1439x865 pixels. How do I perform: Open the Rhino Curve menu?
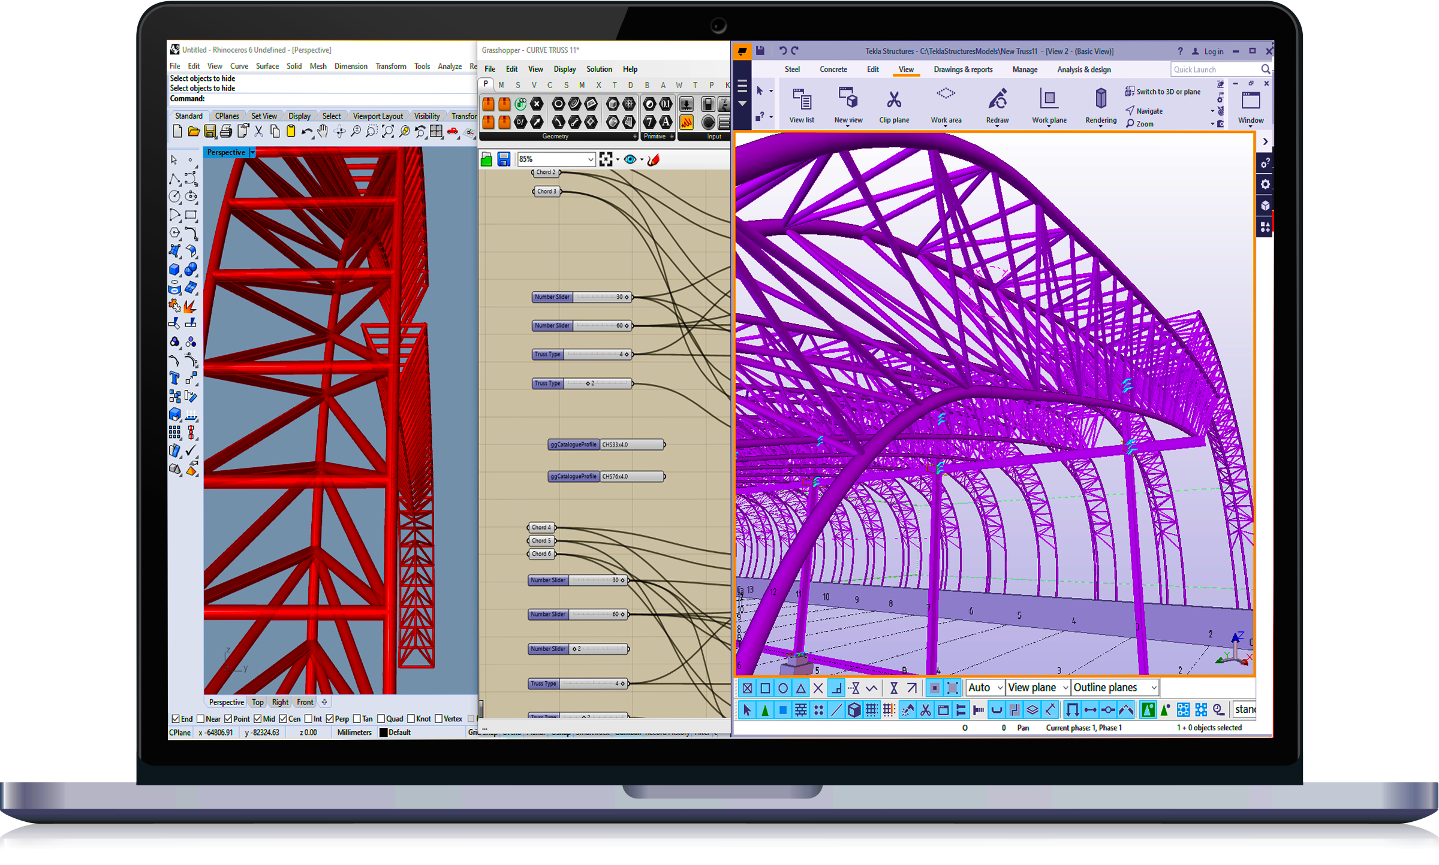239,66
